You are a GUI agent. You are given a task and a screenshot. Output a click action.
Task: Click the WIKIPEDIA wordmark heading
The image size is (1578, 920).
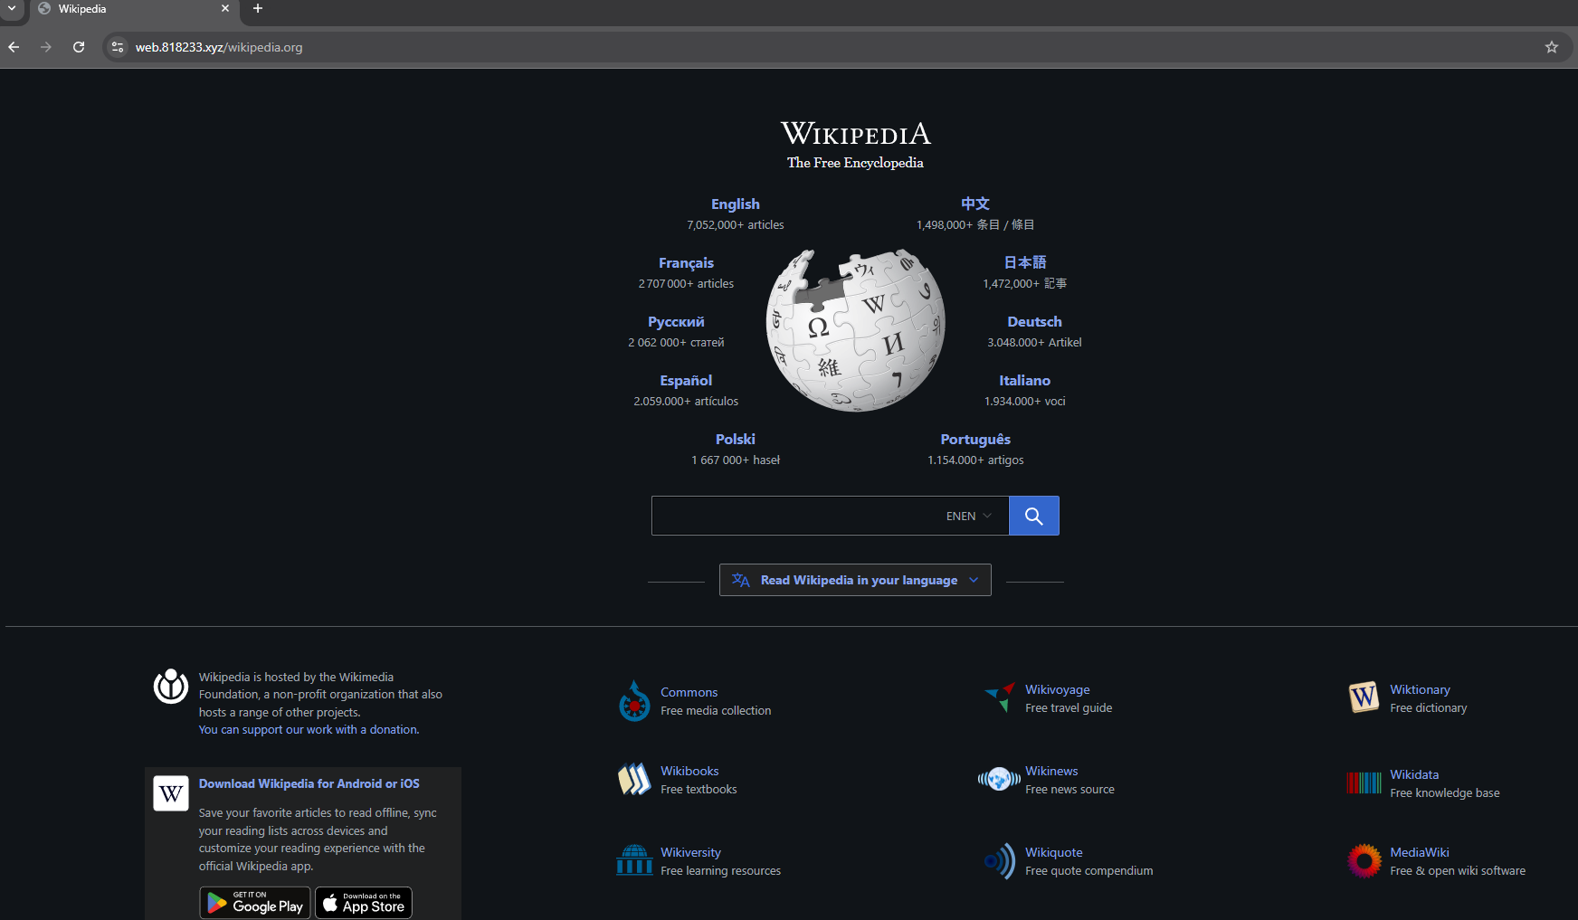[856, 134]
